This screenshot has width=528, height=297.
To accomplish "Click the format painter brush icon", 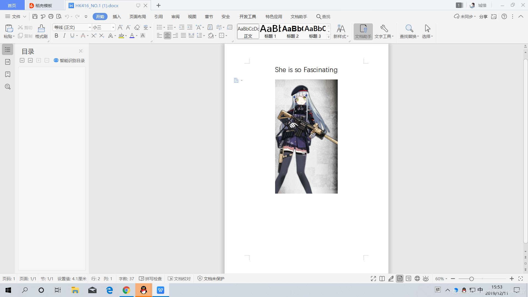I will tap(41, 28).
